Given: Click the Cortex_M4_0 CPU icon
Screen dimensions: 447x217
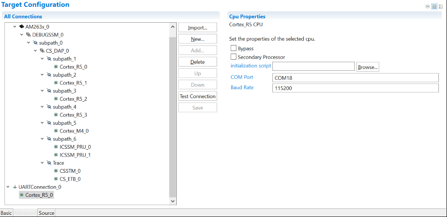Looking at the screenshot, I should [56, 131].
